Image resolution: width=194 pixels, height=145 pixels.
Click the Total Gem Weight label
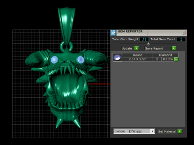point(125,39)
